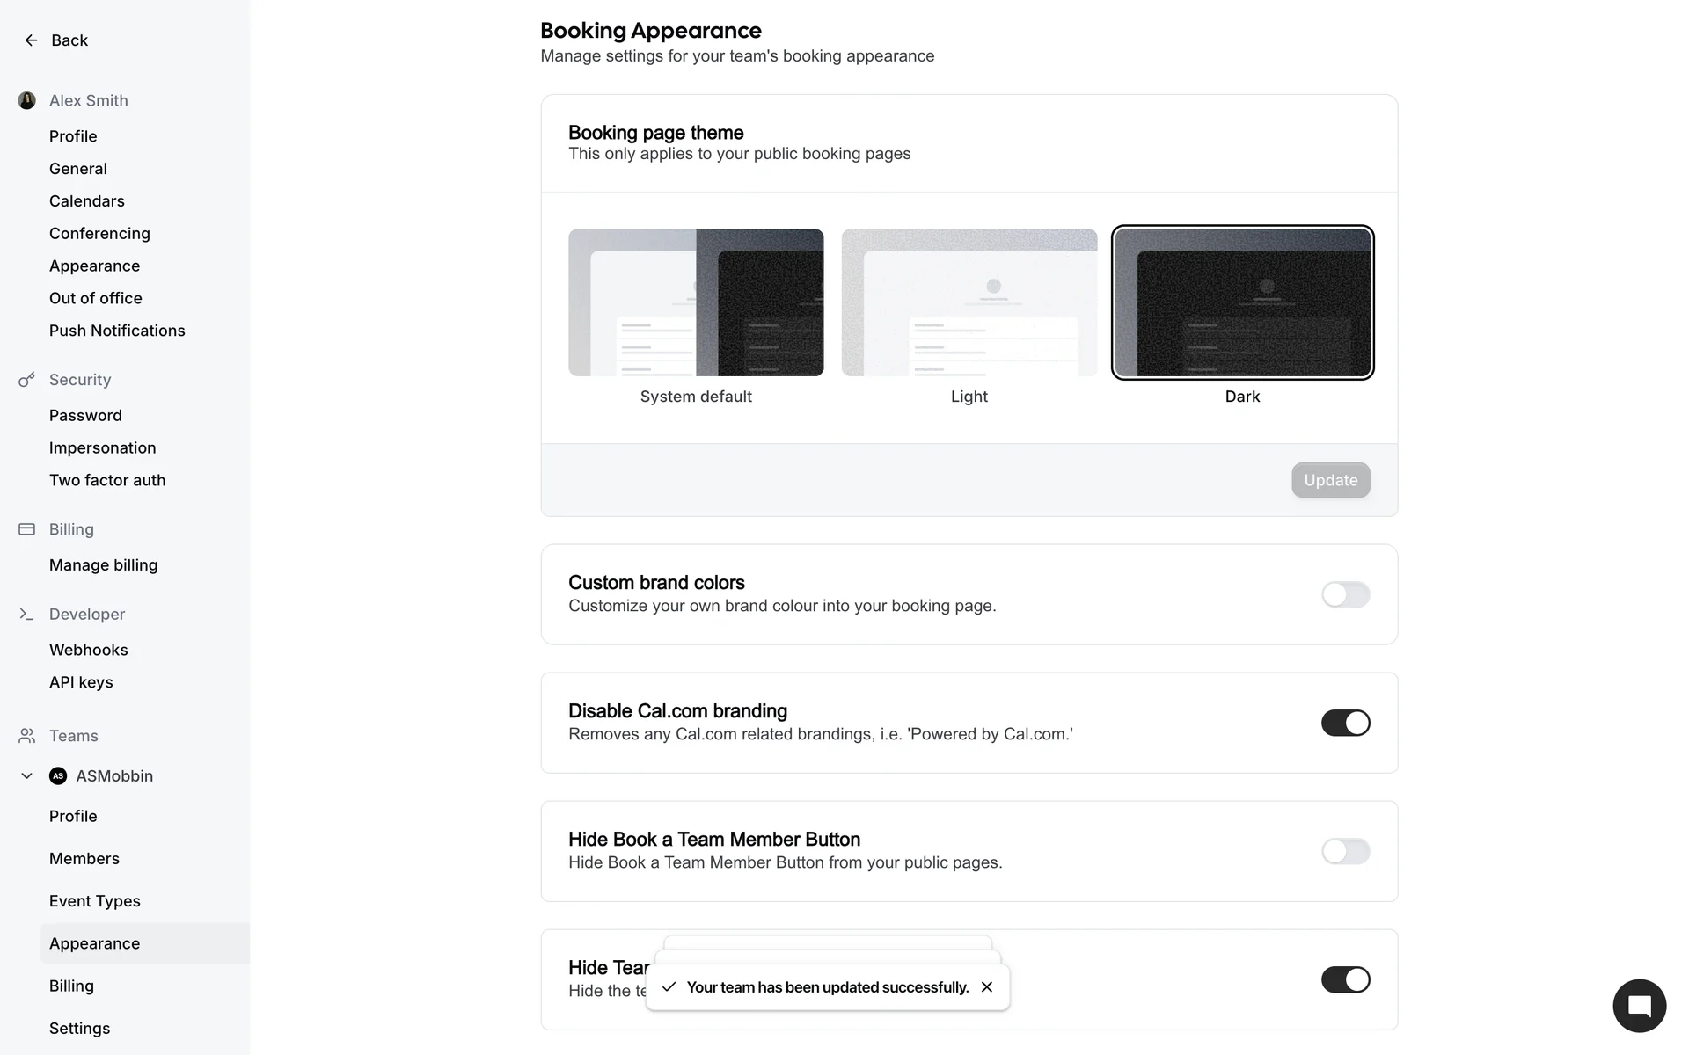
Task: Collapse the ASMobbin team chevron
Action: coord(27,776)
